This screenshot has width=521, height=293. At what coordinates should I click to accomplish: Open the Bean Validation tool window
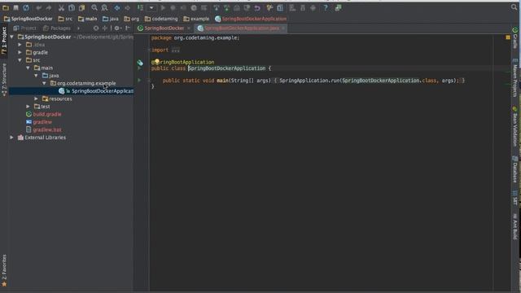[x=514, y=127]
